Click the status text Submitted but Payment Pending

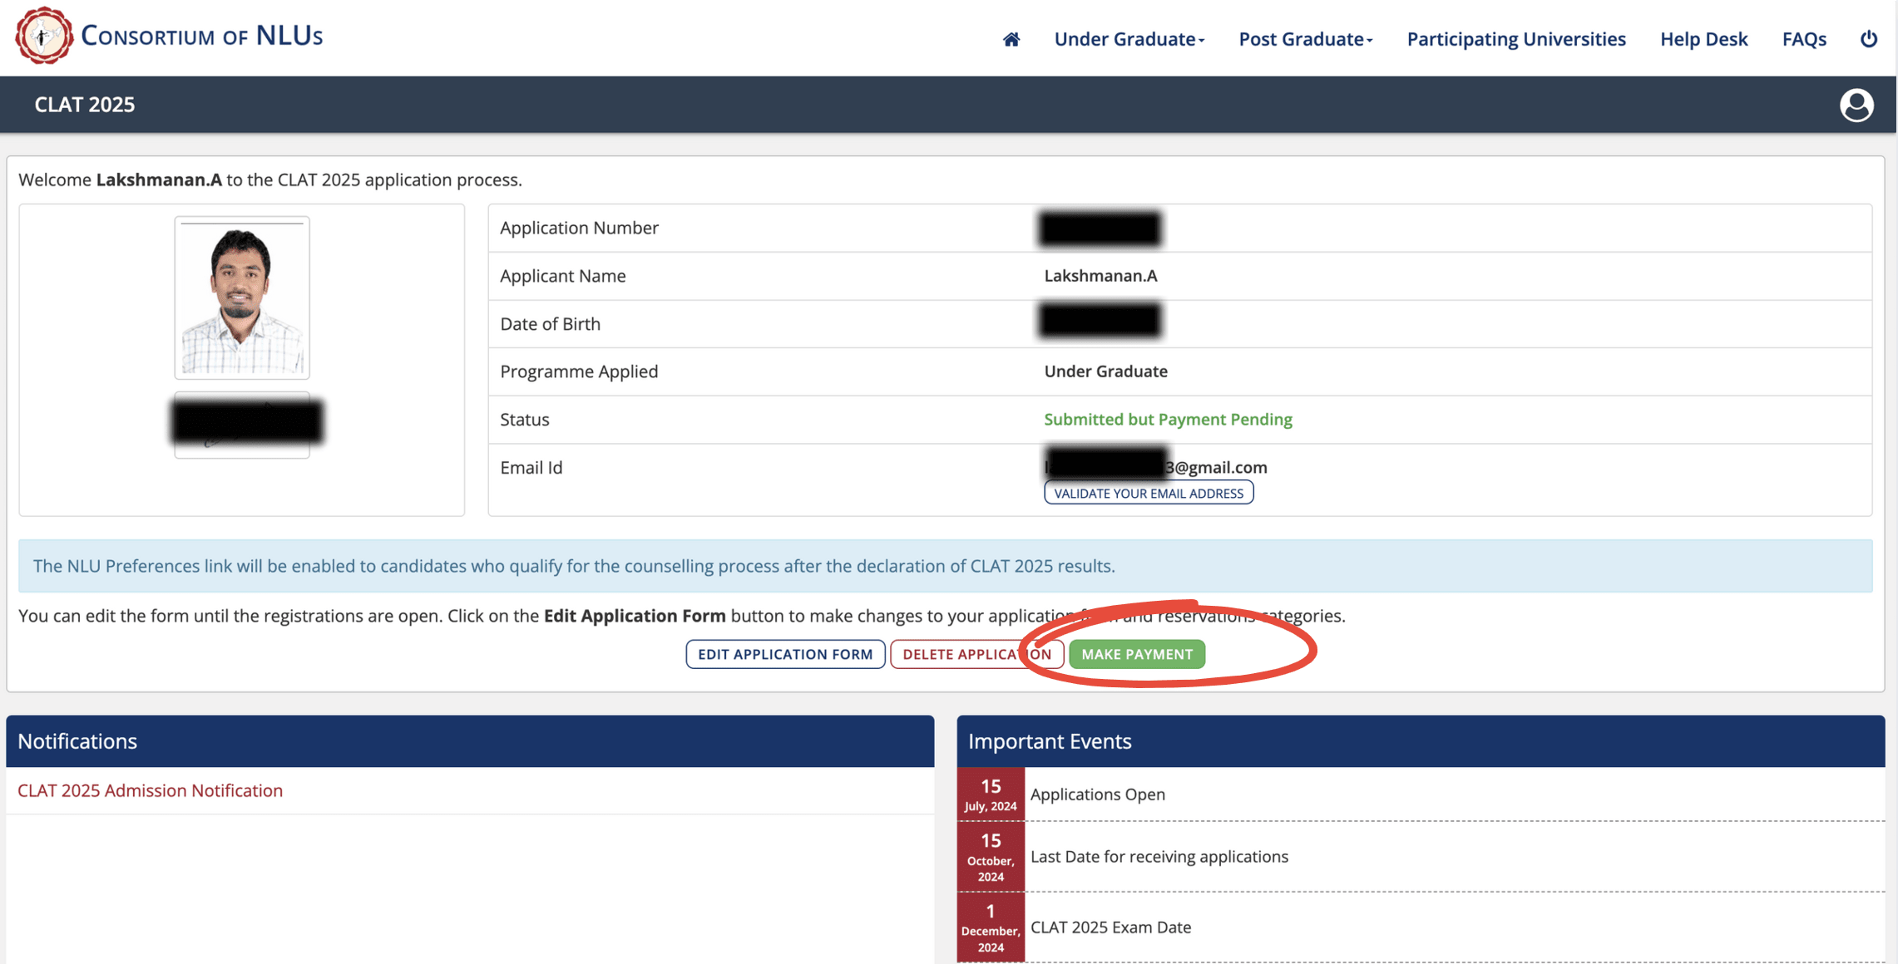tap(1168, 419)
